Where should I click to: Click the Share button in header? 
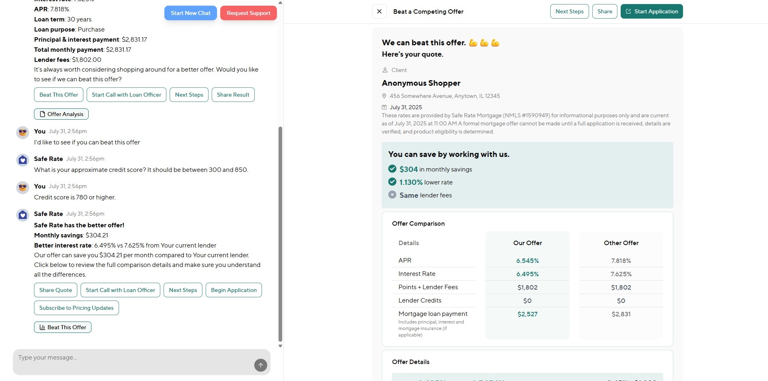pos(604,11)
